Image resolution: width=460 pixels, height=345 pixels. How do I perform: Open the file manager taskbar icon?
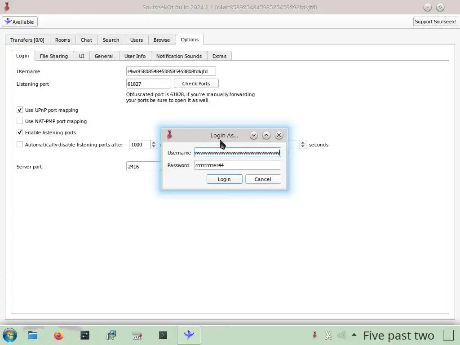tap(32, 335)
